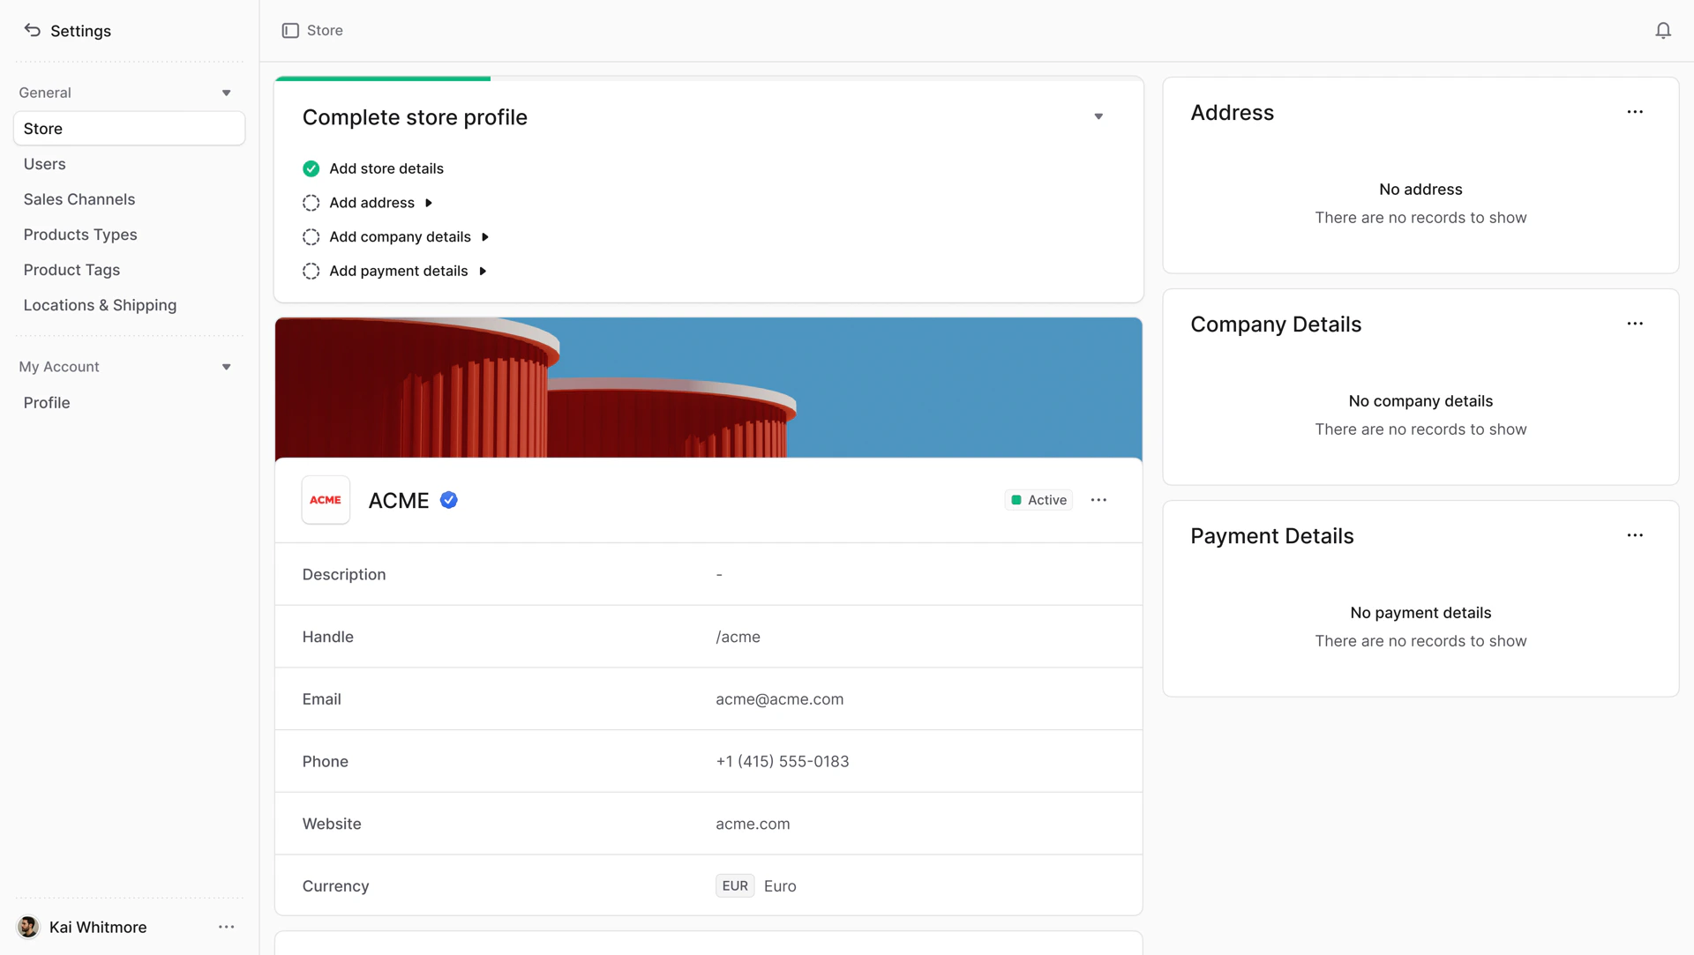Click the No payment details message

(1420, 613)
